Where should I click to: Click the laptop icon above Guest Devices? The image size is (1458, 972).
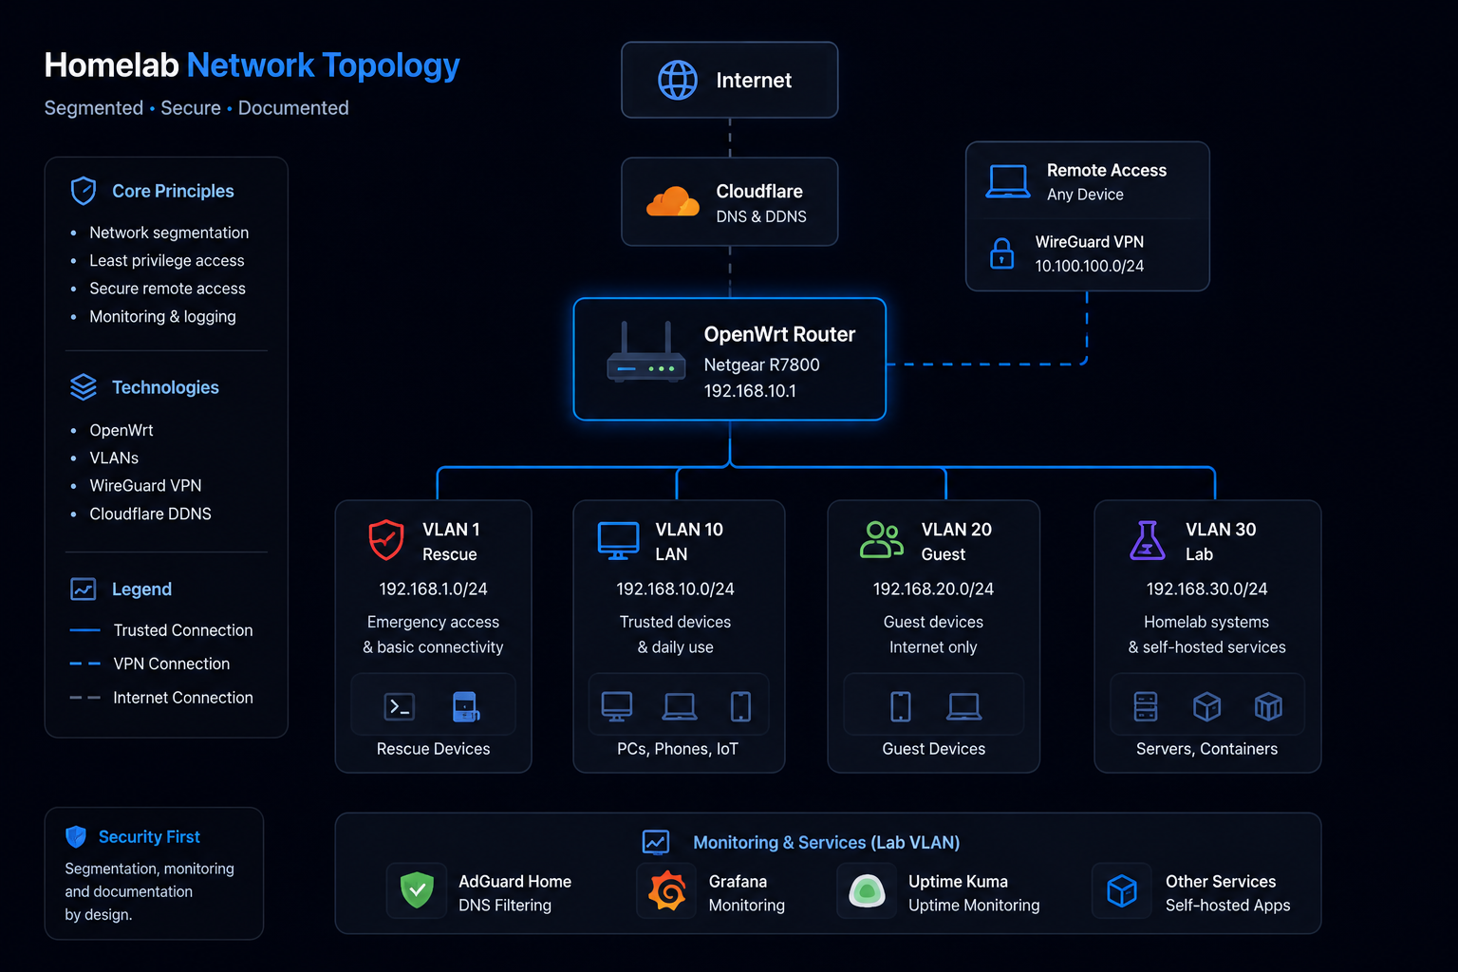pos(964,706)
